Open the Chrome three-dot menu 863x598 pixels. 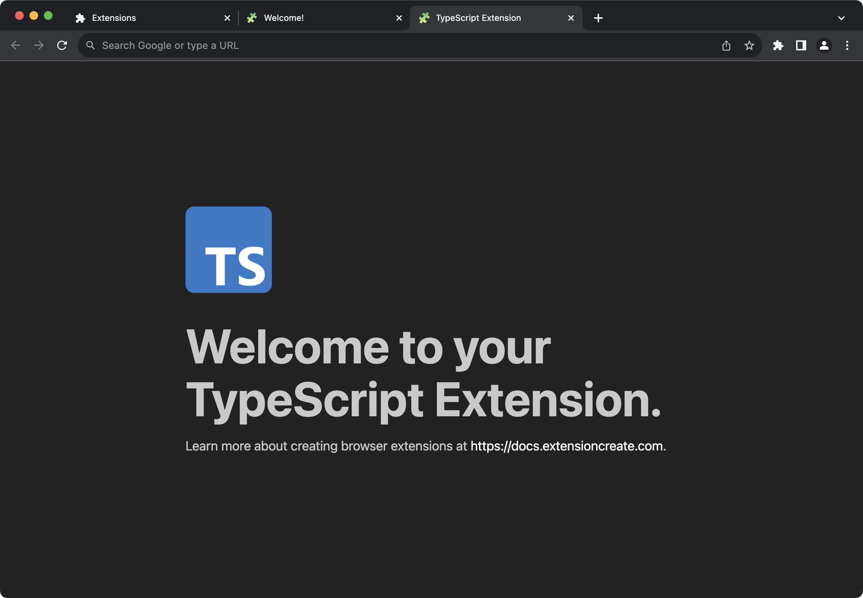[x=847, y=45]
